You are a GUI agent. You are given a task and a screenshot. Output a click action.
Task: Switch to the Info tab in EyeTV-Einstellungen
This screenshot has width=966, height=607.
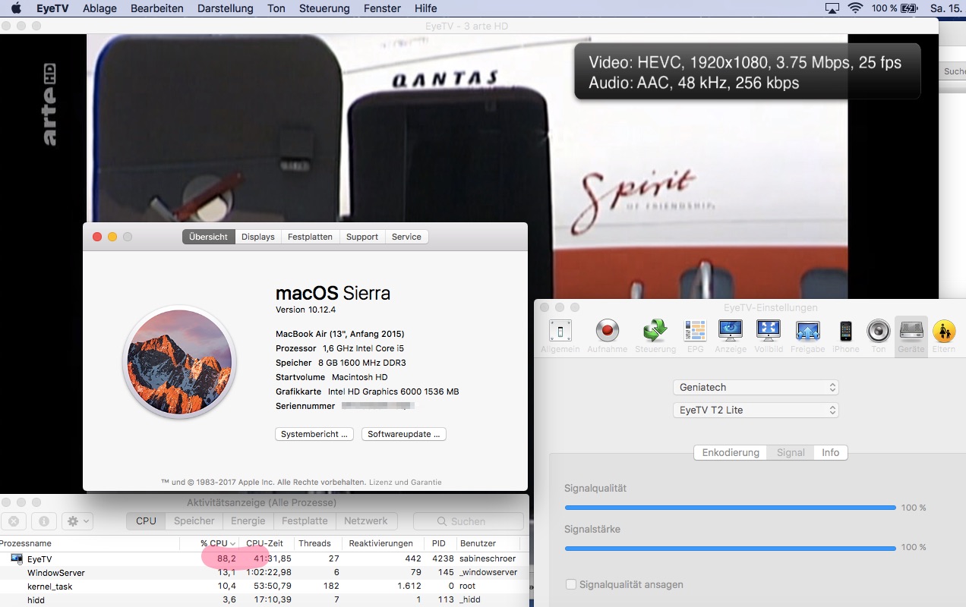[831, 452]
